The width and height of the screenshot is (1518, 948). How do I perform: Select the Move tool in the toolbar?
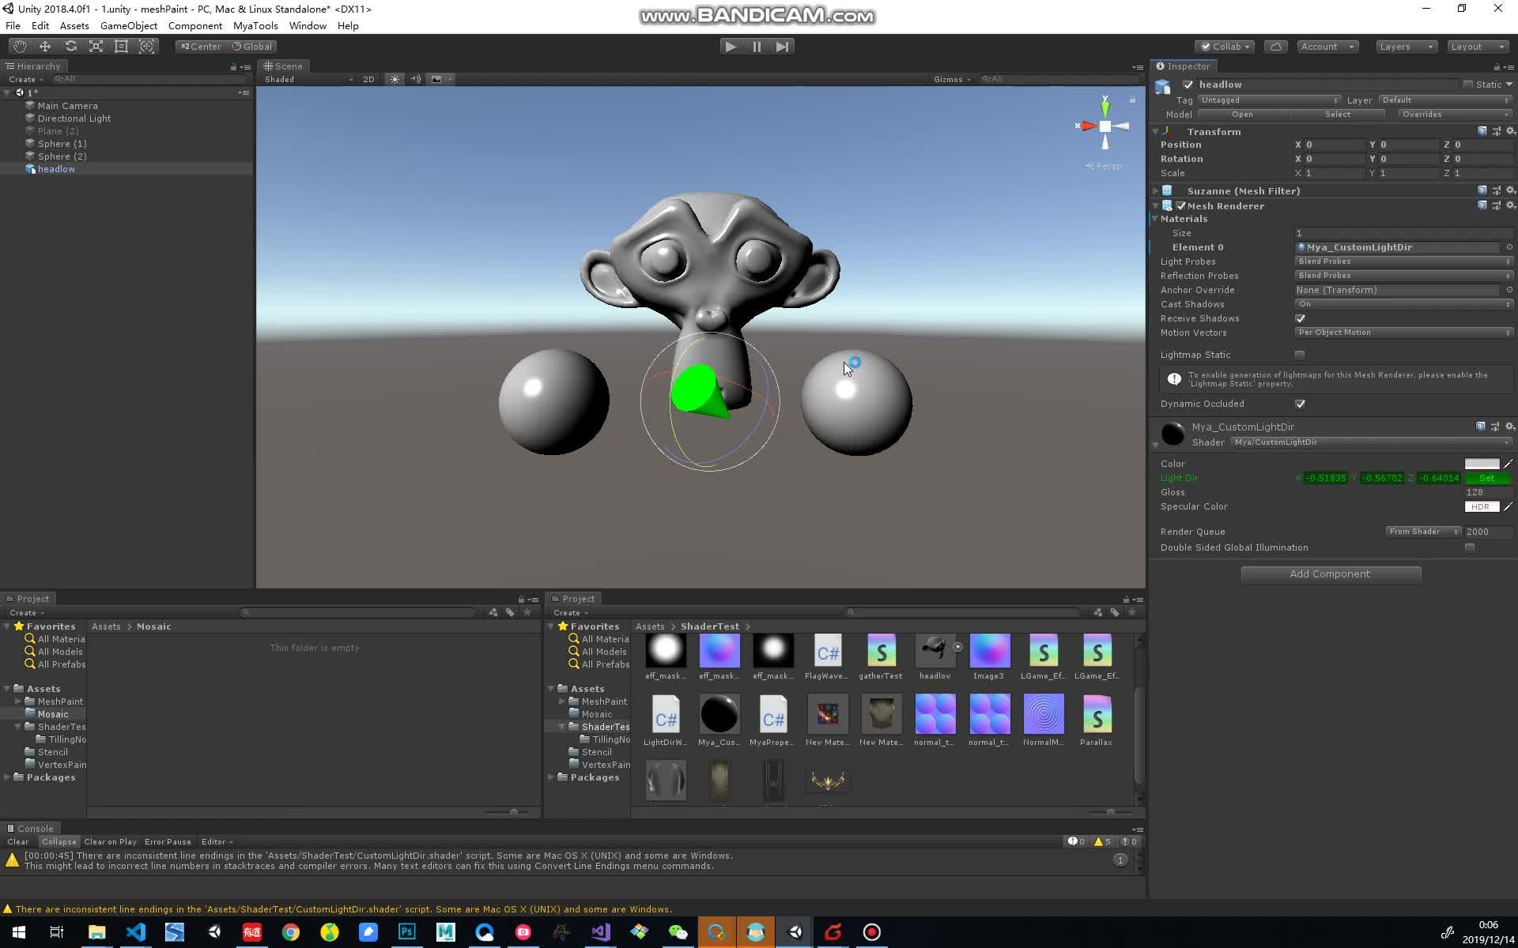[44, 46]
